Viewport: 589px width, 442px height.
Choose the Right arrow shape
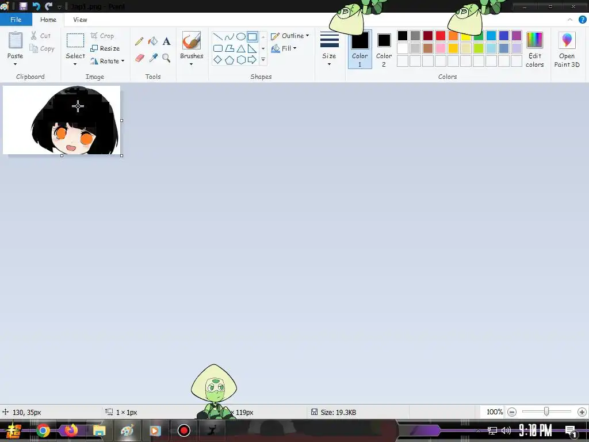pos(253,60)
